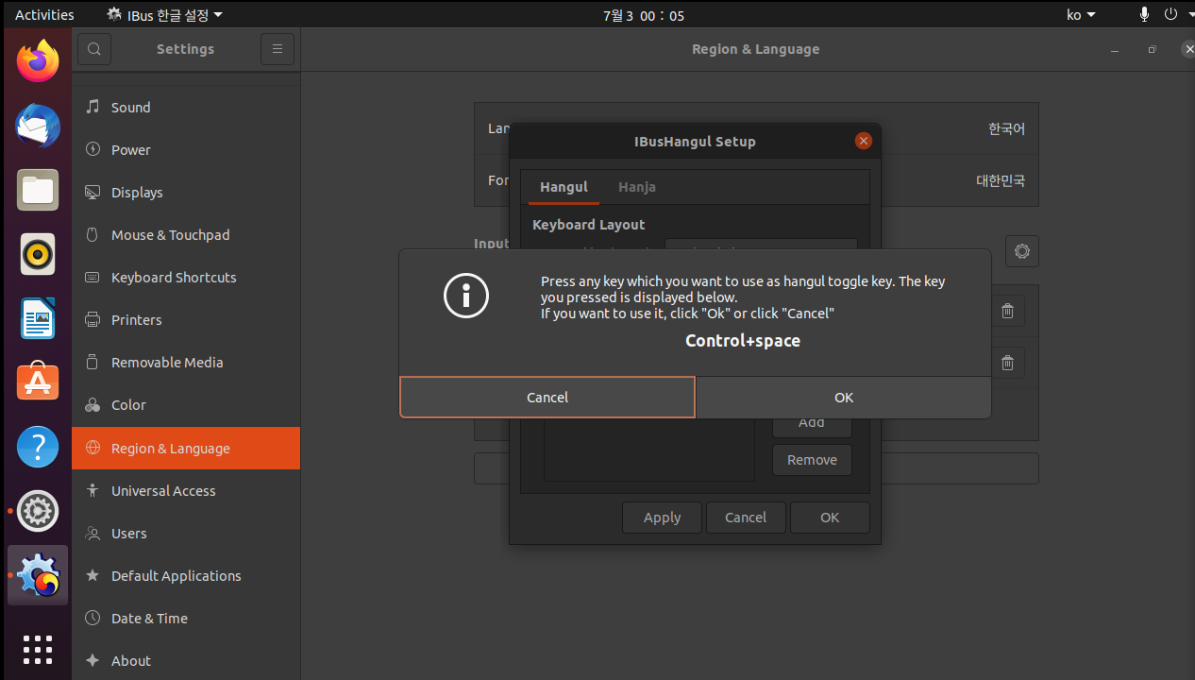Cancel the hangul toggle key dialog
Screen dimensions: 1195x680
point(547,398)
